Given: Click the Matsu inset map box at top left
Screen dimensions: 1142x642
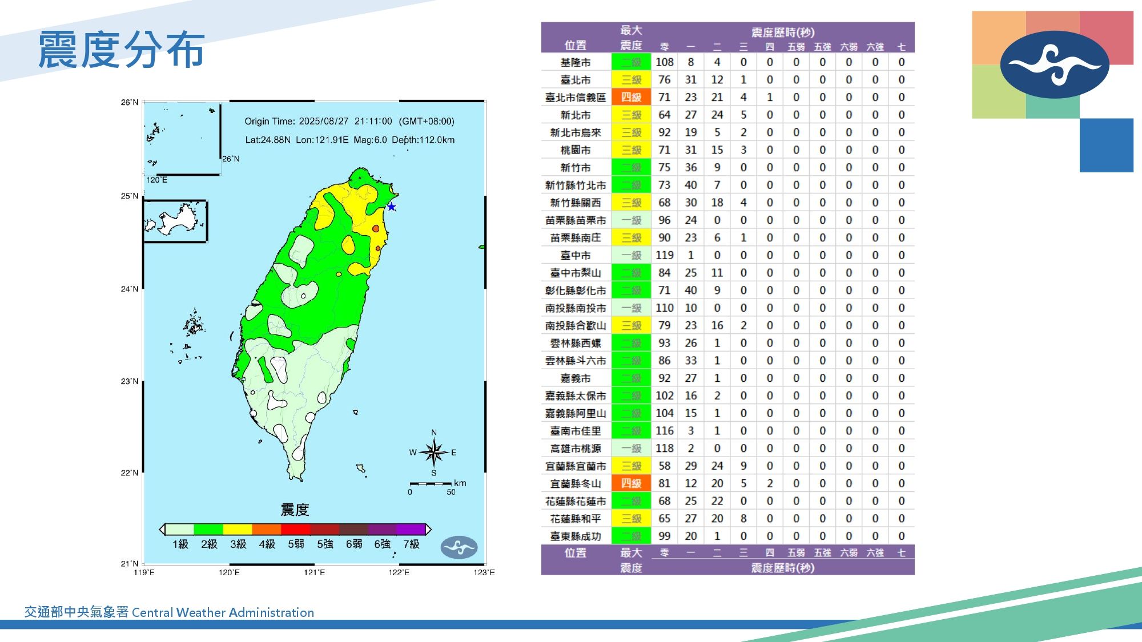Looking at the screenshot, I should pos(182,139).
